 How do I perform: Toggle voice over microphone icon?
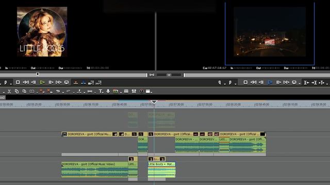click(108, 91)
